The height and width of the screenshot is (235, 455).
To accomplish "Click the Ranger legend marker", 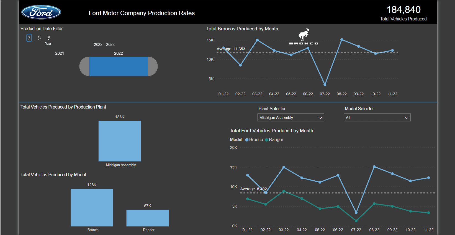I will pos(267,140).
